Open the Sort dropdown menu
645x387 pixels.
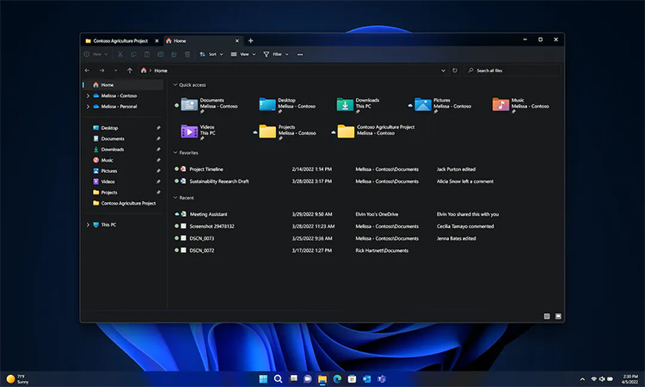coord(210,54)
